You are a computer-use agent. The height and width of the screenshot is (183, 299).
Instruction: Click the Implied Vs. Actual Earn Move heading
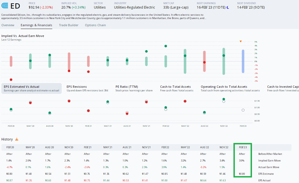click(23, 36)
